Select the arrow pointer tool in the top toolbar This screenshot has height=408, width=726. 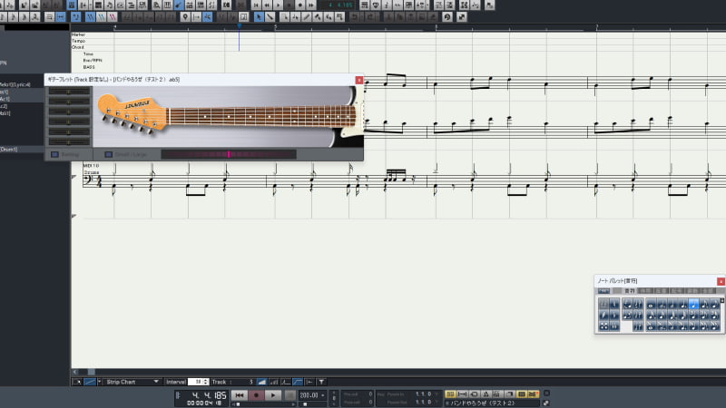tap(259, 16)
